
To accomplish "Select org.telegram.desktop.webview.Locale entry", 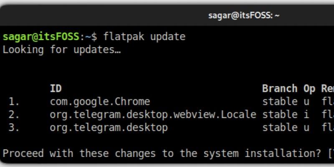I will pos(153,115).
